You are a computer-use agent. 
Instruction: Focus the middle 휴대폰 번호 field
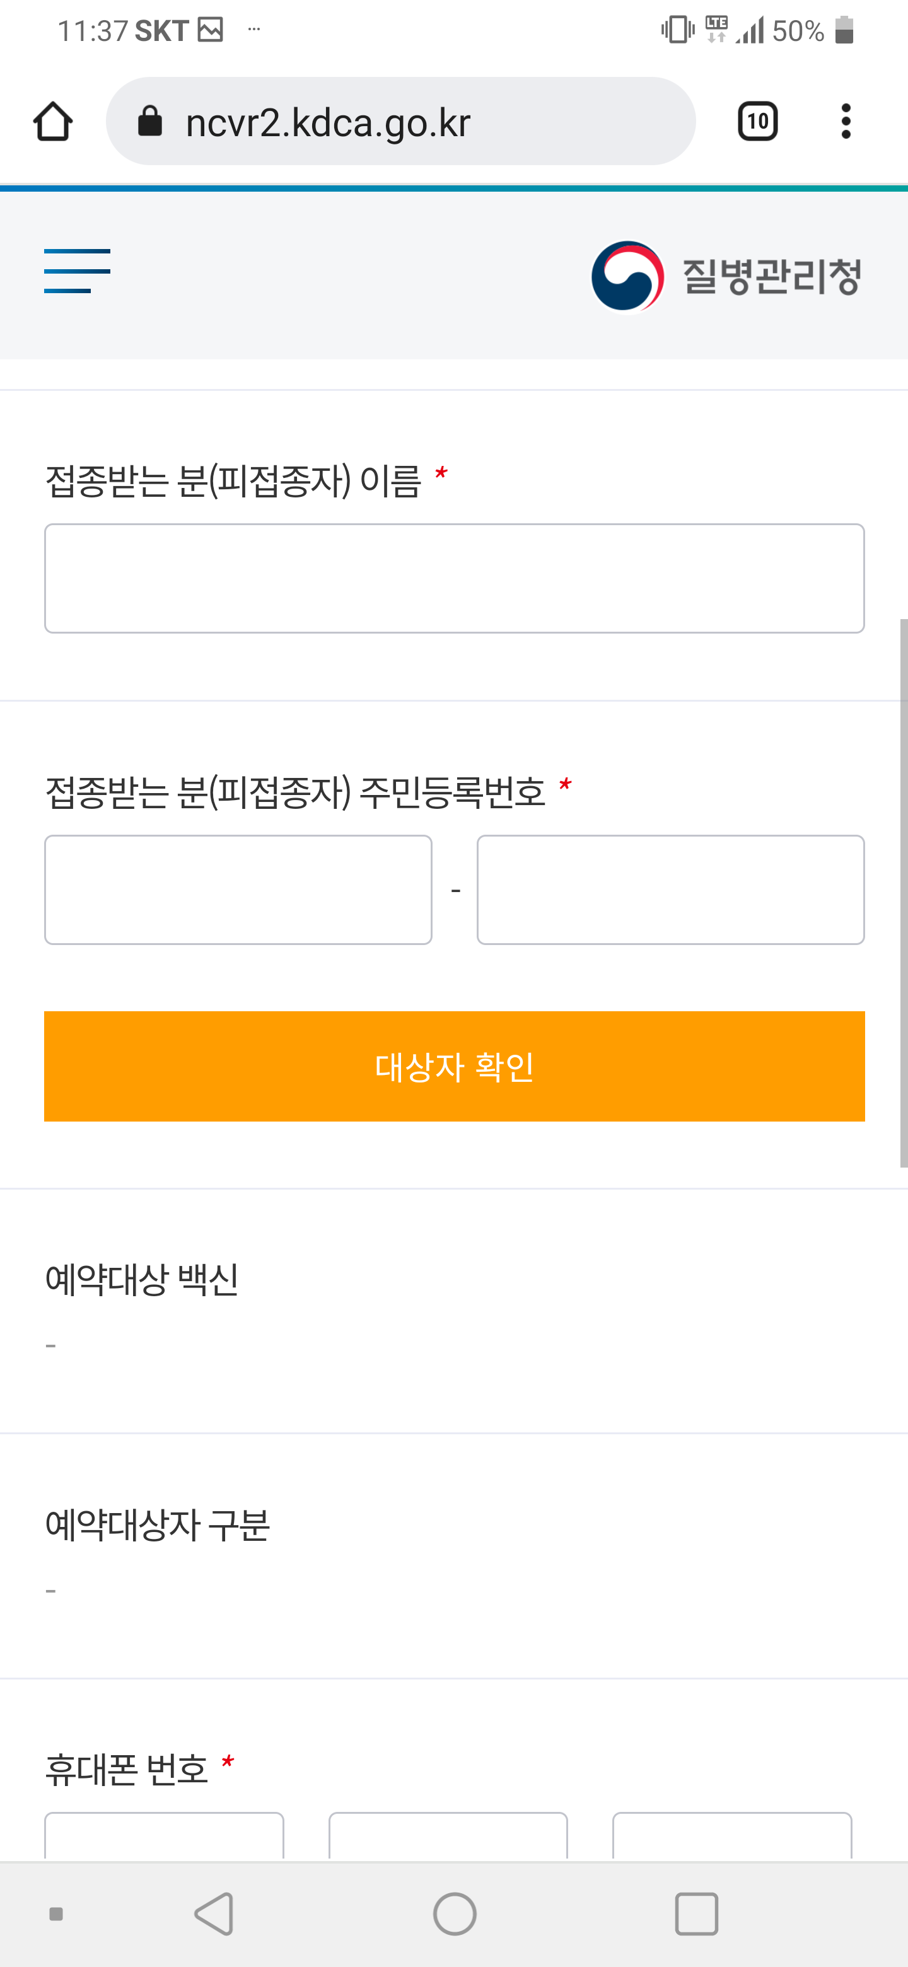tap(448, 1836)
